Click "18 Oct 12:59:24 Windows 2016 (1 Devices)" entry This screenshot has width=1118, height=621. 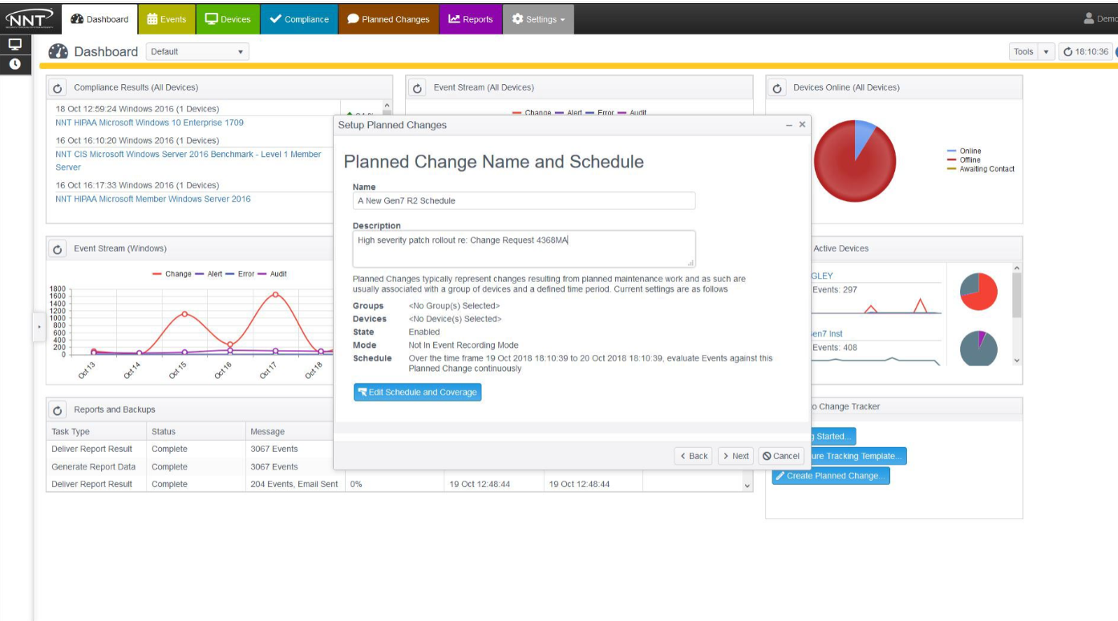(137, 109)
